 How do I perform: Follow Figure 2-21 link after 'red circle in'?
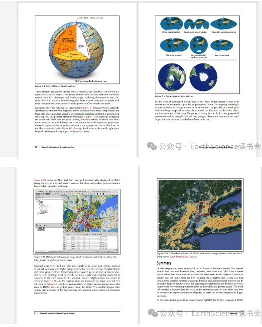click(53, 284)
